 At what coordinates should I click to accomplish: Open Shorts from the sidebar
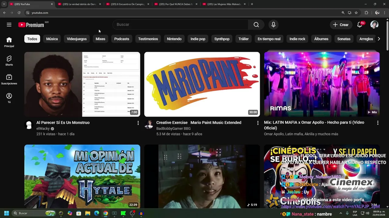(x=9, y=61)
